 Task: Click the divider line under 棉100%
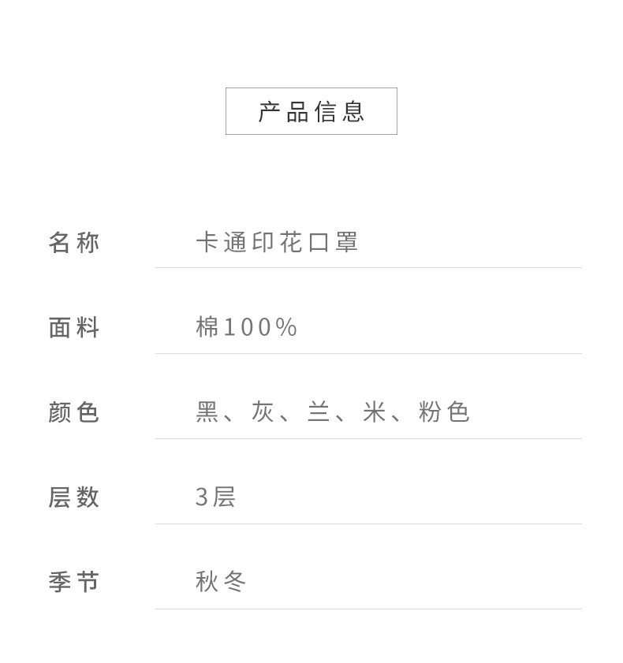(x=368, y=353)
